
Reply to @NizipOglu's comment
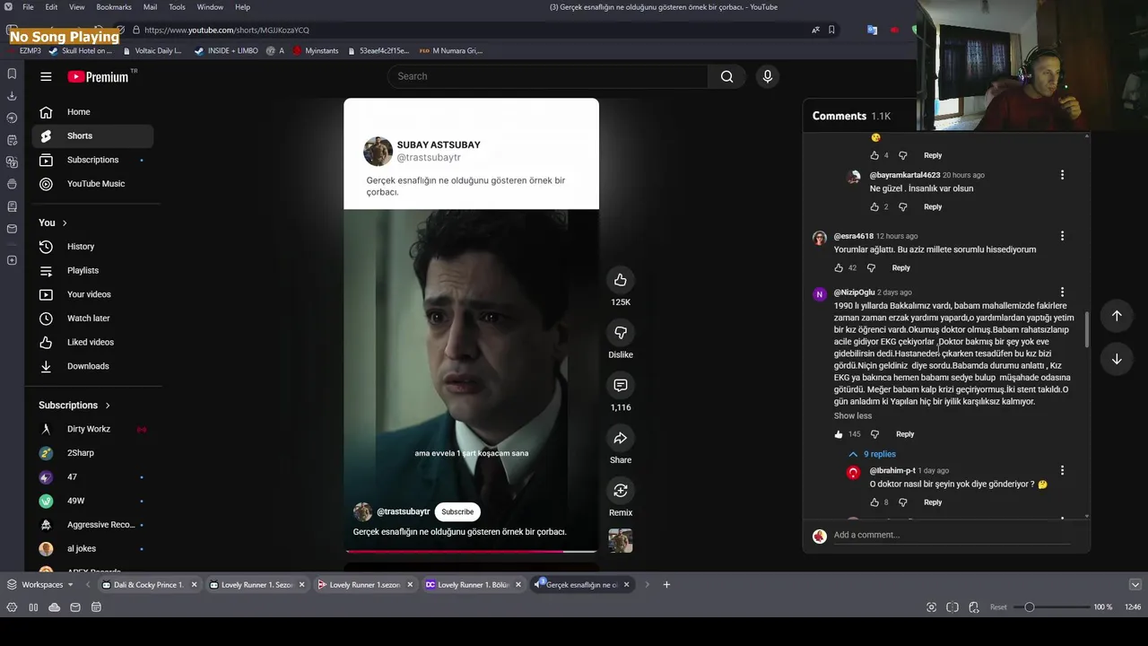pos(905,434)
